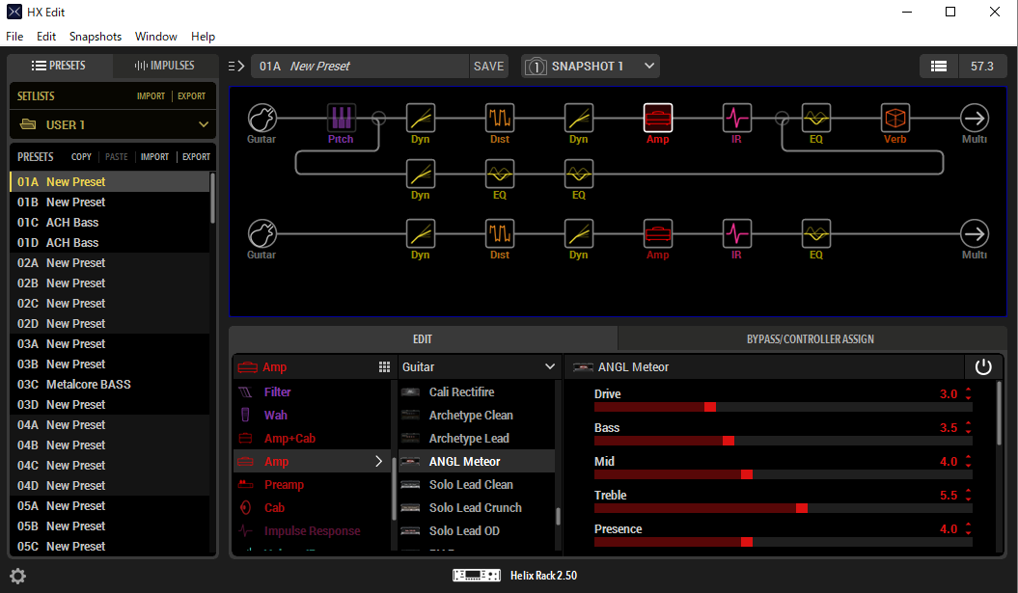The image size is (1018, 593).
Task: Select the Wah category
Action: [312, 416]
